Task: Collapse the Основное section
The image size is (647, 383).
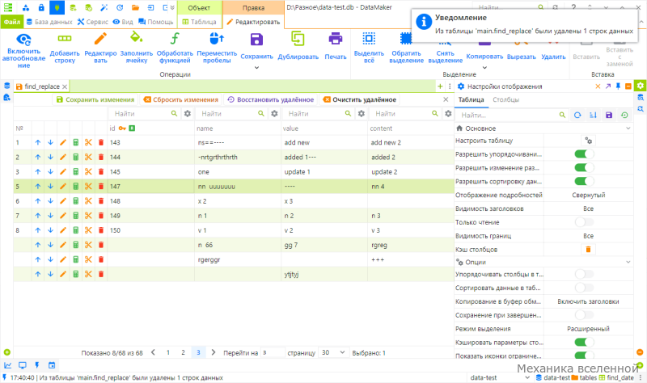Action: (628, 128)
